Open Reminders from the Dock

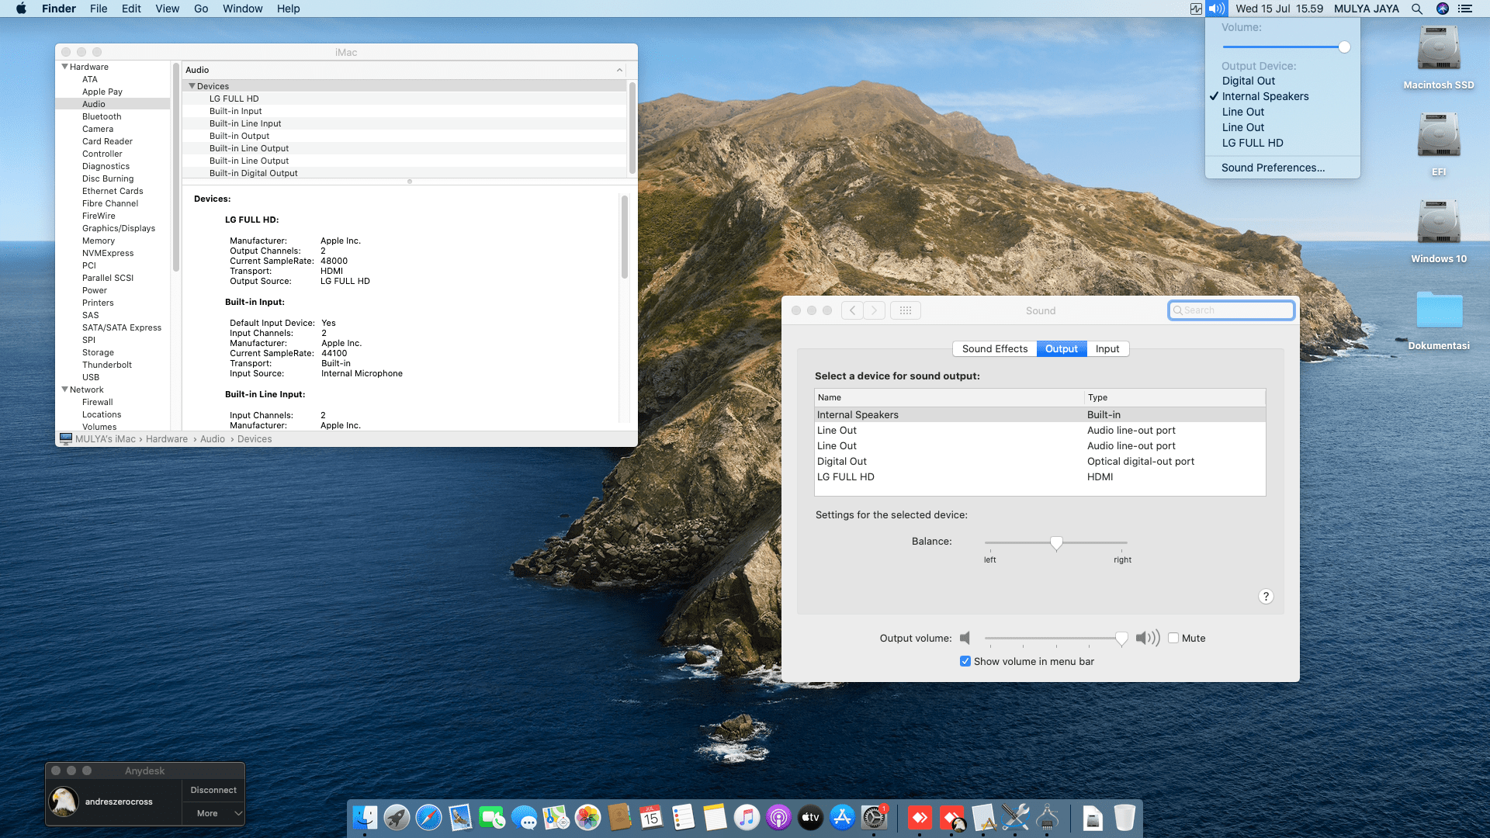click(683, 817)
